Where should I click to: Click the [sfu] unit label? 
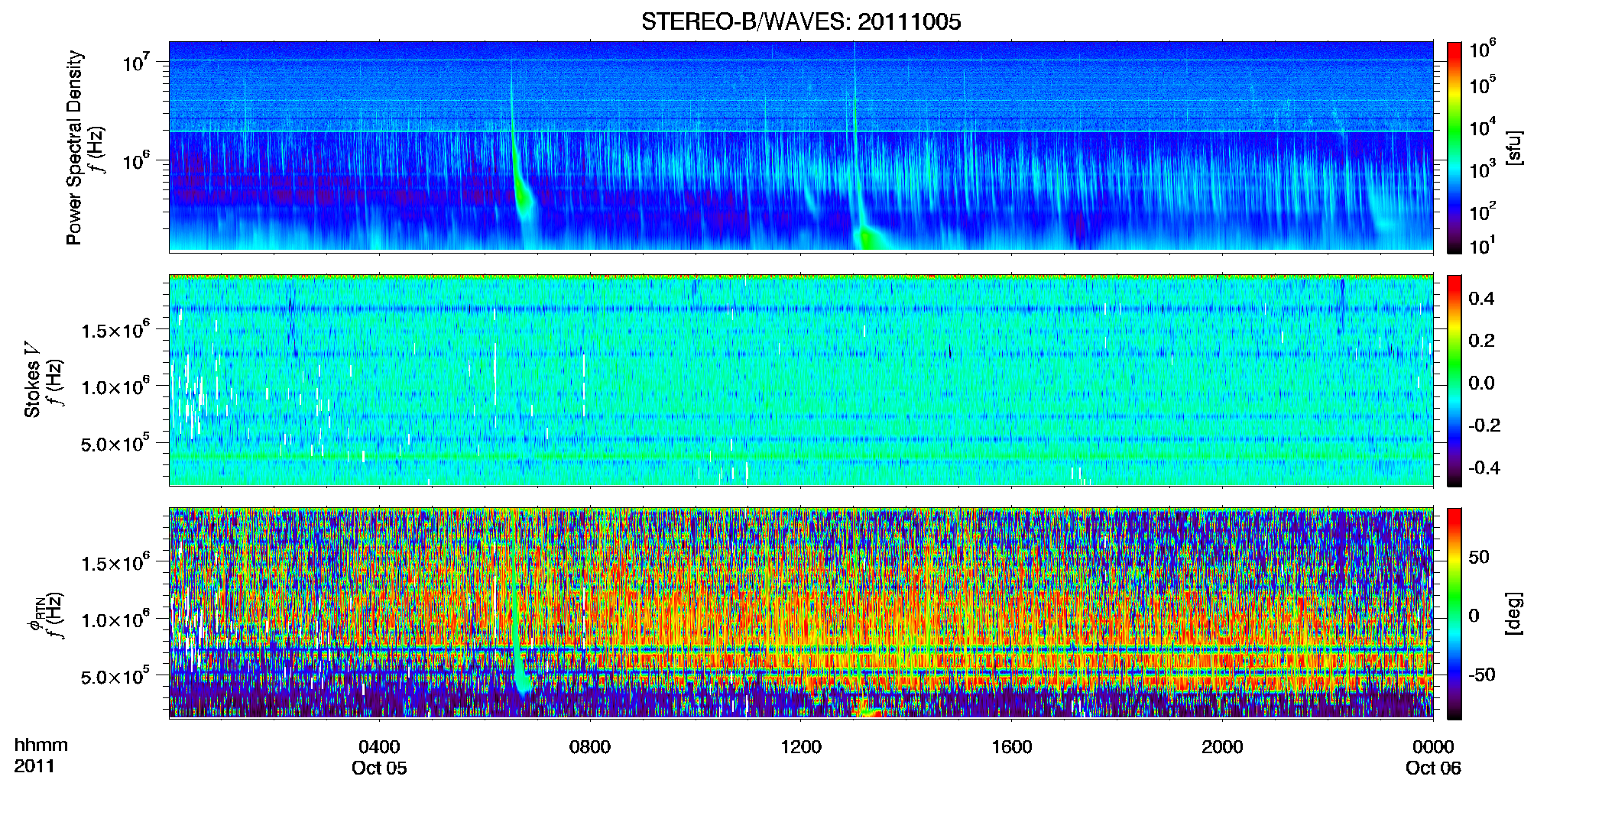coord(1514,147)
